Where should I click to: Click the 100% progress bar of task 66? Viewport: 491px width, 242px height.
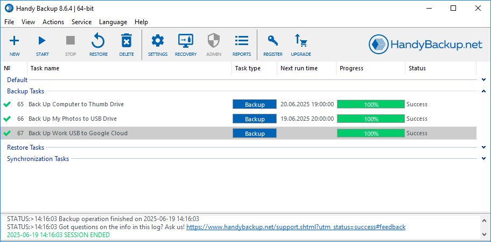coord(371,119)
